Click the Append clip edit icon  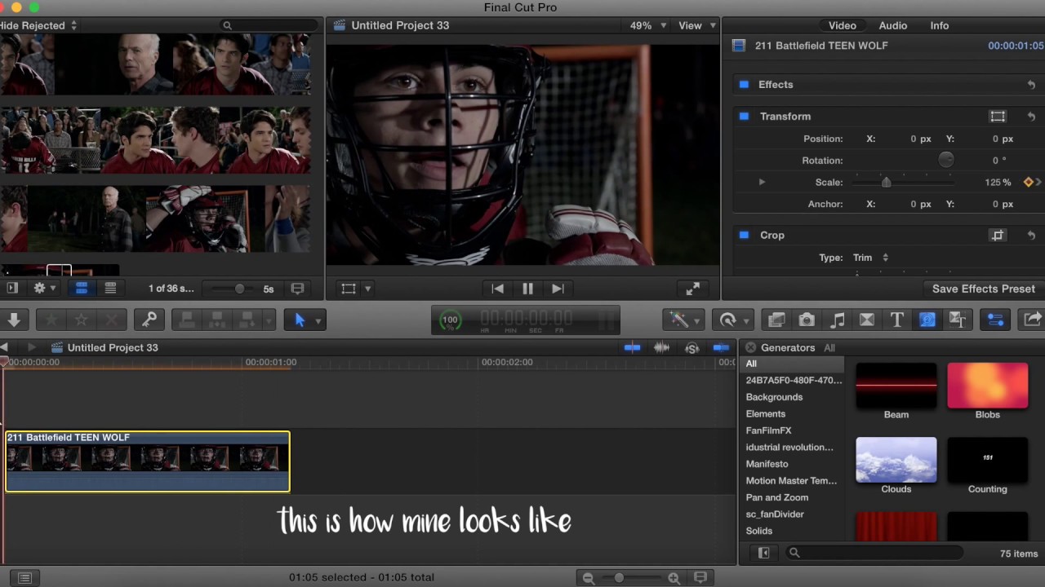click(x=247, y=320)
